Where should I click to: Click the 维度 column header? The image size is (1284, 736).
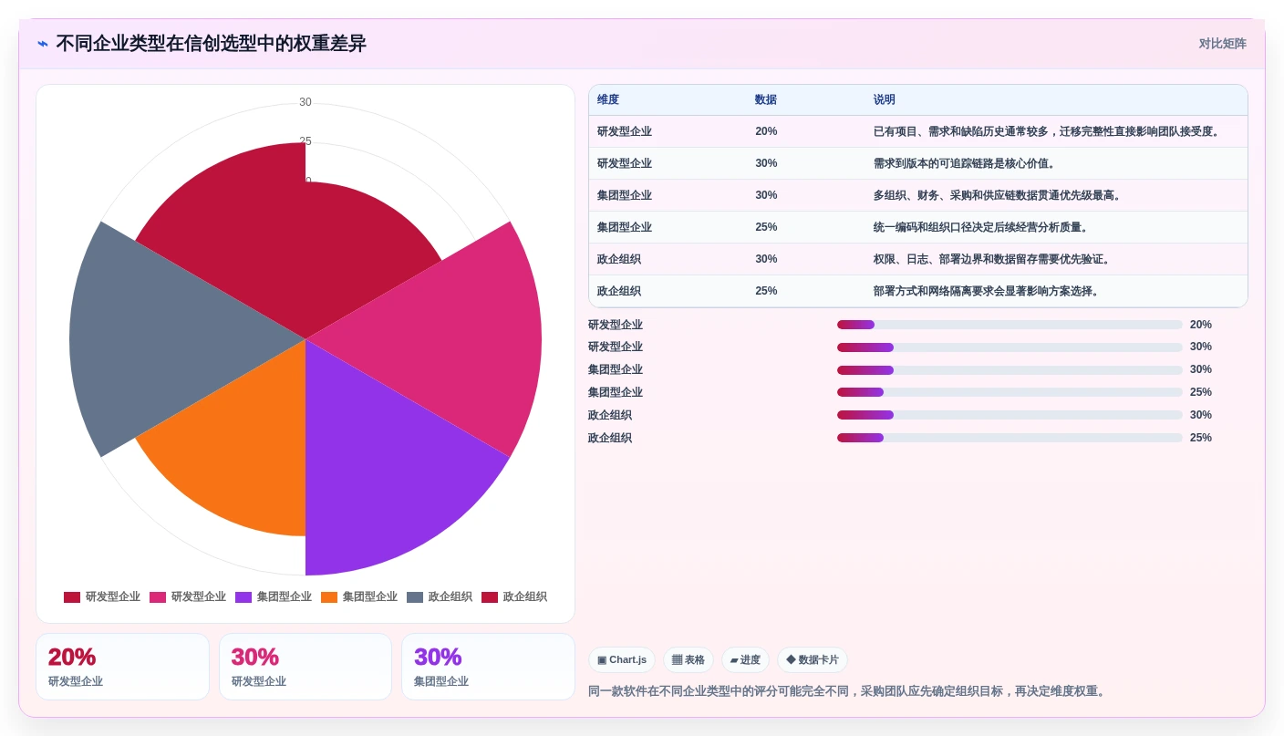[x=608, y=100]
